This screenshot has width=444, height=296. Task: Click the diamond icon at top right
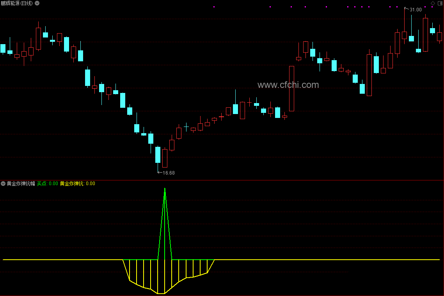click(433, 3)
